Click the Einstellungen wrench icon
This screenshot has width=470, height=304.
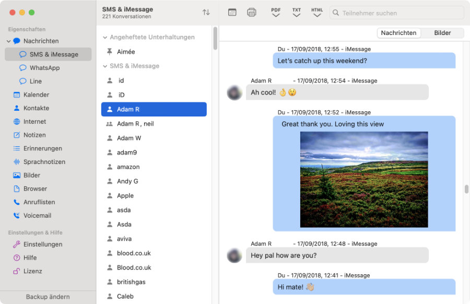[17, 244]
